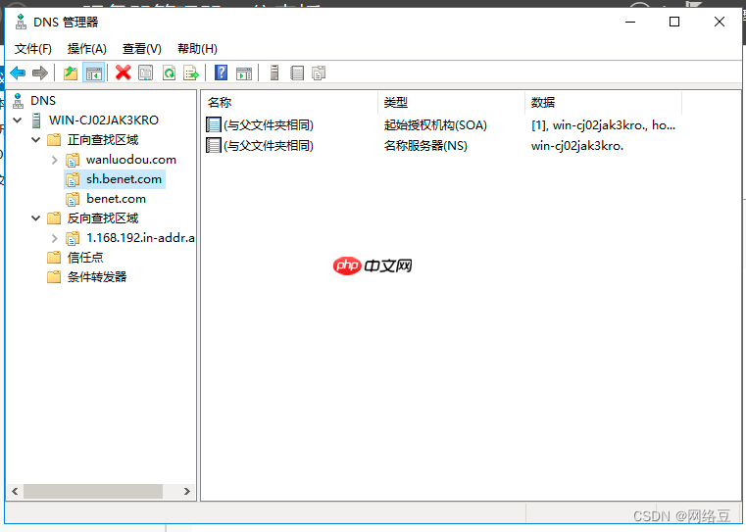Click the tree pane scrollbar left arrow
Image resolution: width=746 pixels, height=532 pixels.
coord(15,491)
